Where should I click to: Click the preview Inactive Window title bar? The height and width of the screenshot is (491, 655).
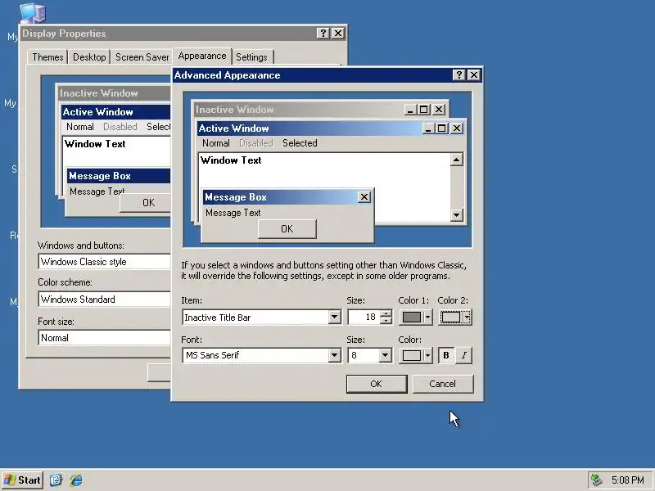(x=320, y=110)
